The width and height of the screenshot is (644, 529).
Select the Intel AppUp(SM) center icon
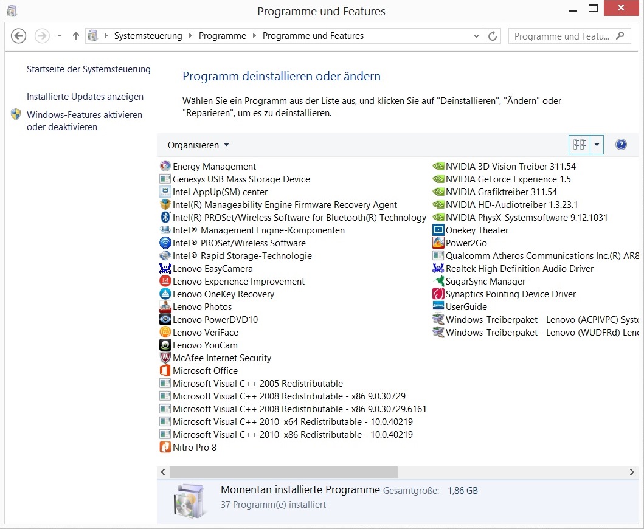point(165,192)
